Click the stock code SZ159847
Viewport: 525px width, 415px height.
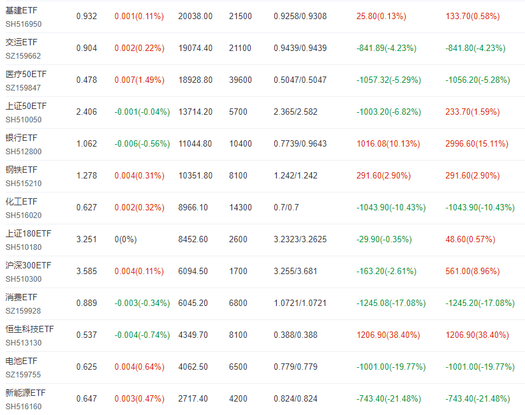coord(23,88)
